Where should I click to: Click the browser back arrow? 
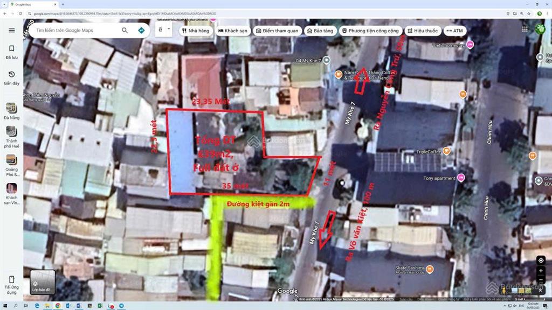coord(4,13)
